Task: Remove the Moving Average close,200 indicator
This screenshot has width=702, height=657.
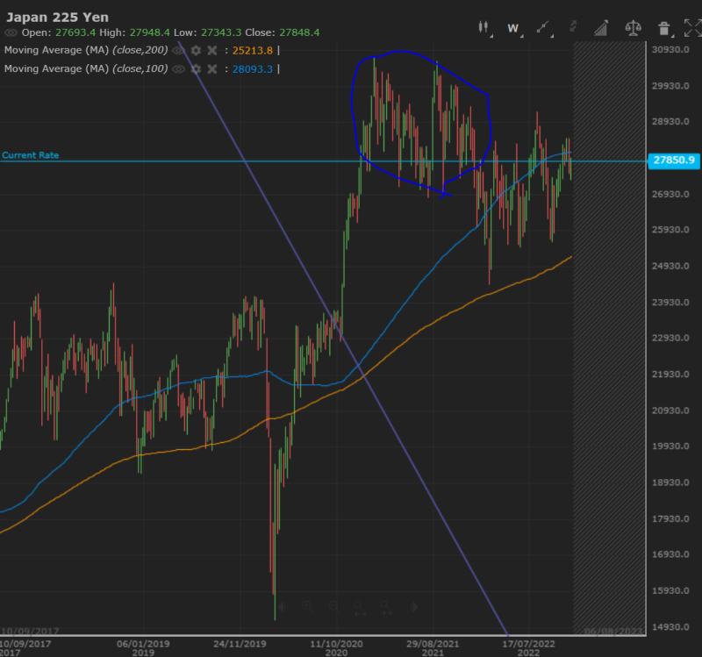Action: 211,50
